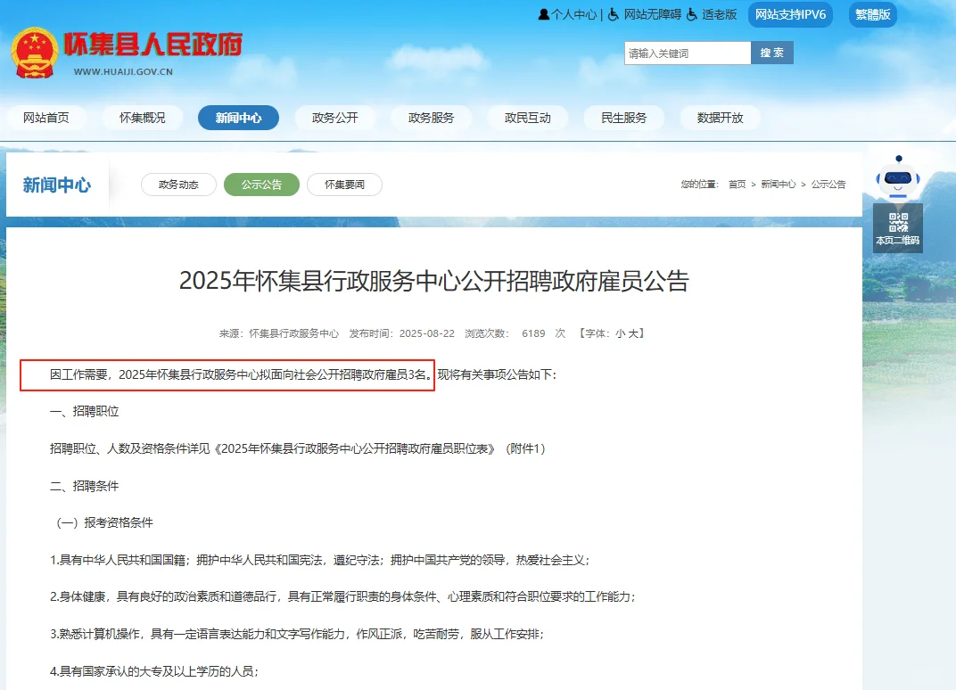Set font size to 大

point(633,333)
